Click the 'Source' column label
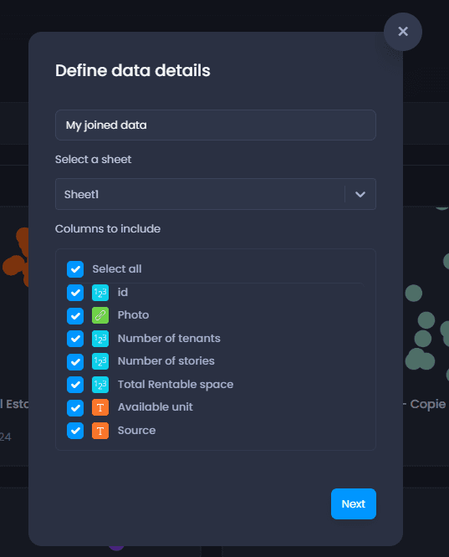The height and width of the screenshot is (557, 449). pos(136,431)
